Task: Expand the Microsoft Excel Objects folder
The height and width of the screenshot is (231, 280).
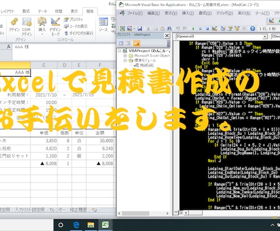Action: pos(125,55)
